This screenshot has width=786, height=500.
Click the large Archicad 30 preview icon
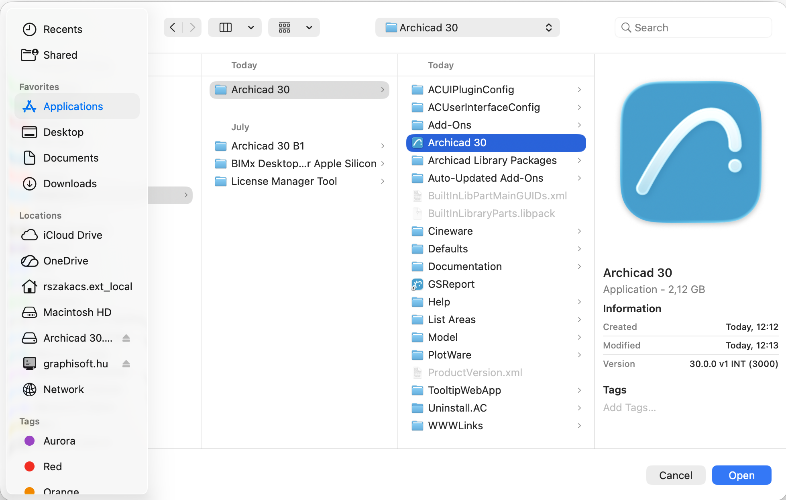click(690, 152)
